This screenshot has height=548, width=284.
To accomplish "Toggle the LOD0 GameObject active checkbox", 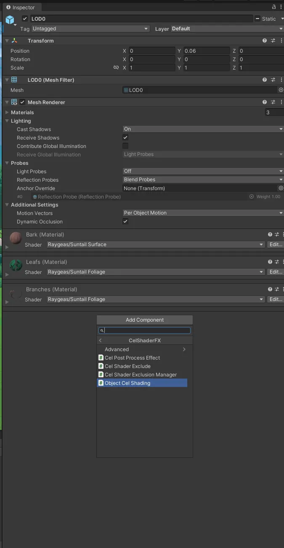I will pyautogui.click(x=25, y=19).
